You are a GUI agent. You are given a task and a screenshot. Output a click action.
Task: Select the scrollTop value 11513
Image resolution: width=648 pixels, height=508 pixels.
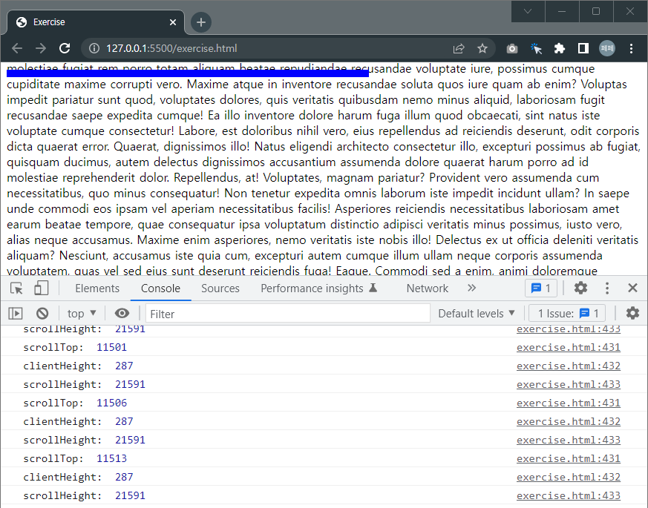pyautogui.click(x=111, y=458)
